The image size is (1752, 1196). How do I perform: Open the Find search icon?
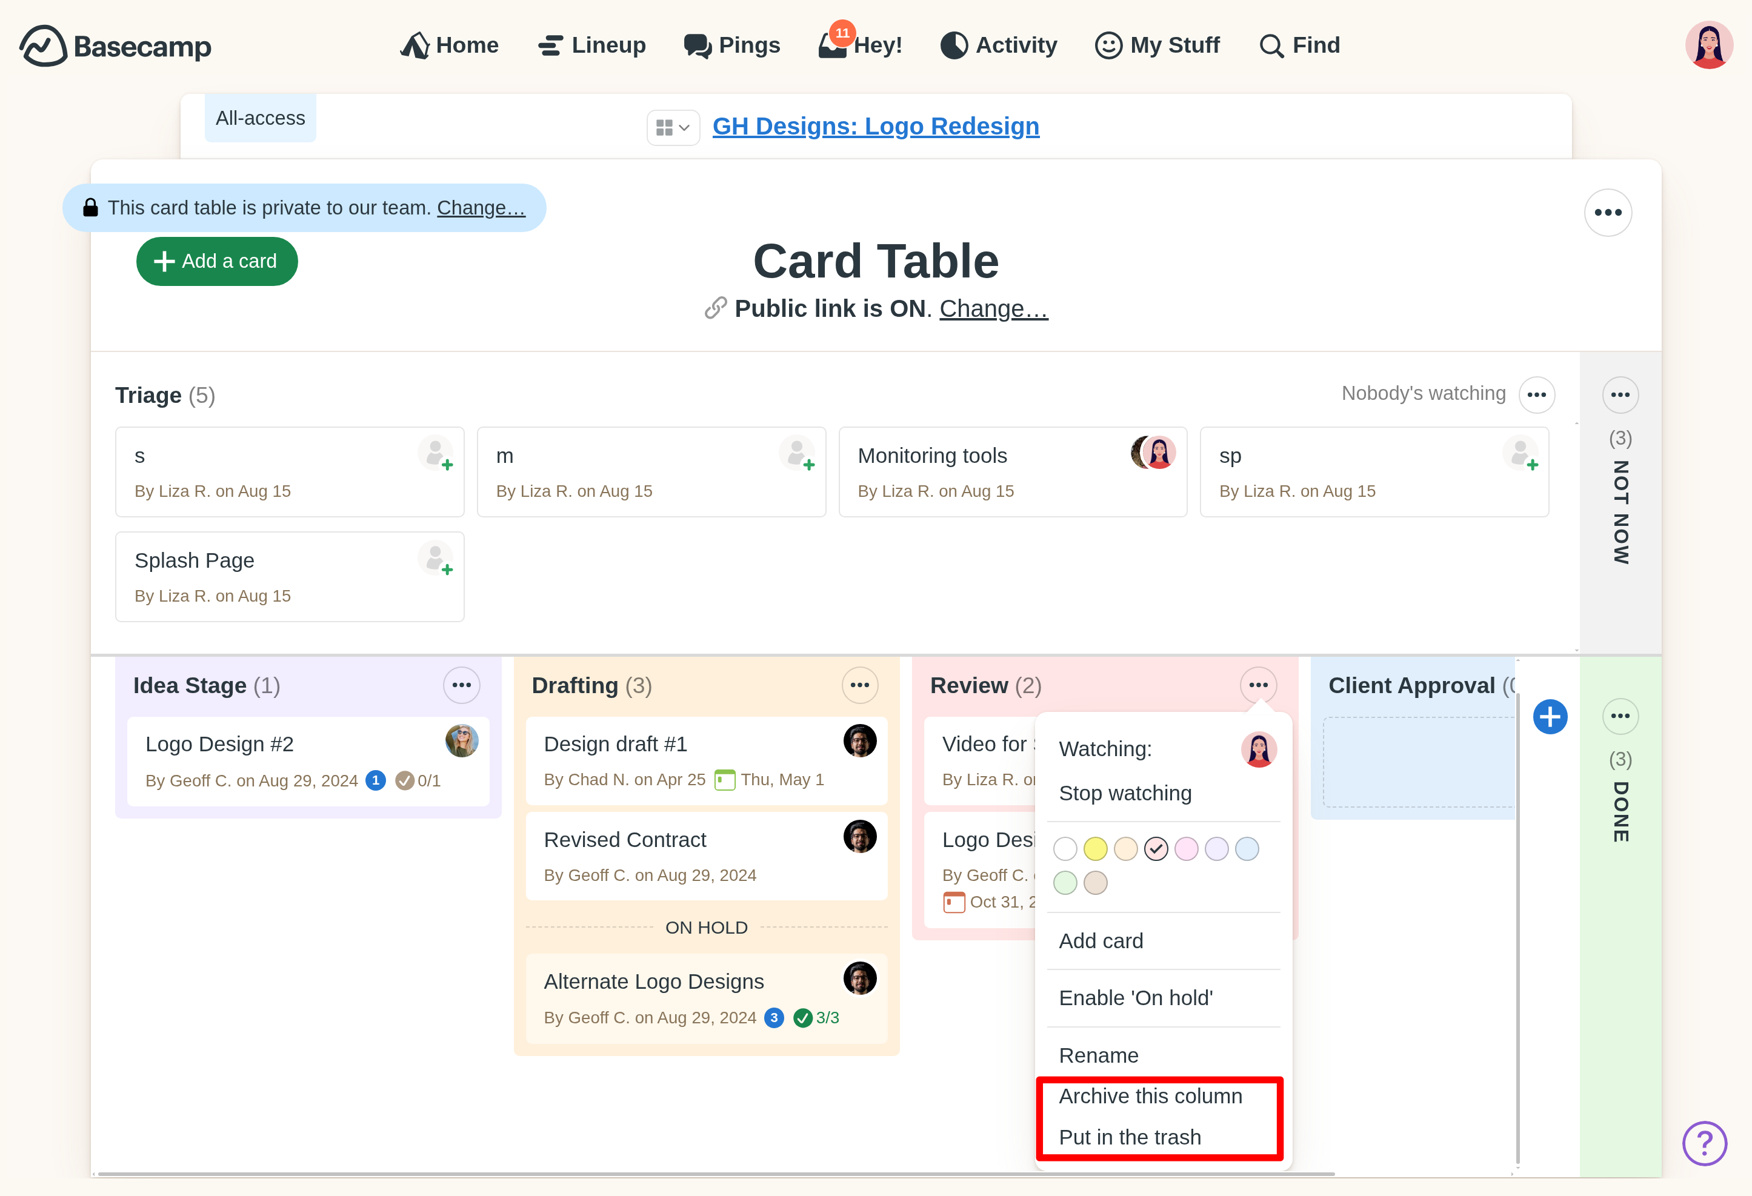(x=1271, y=46)
